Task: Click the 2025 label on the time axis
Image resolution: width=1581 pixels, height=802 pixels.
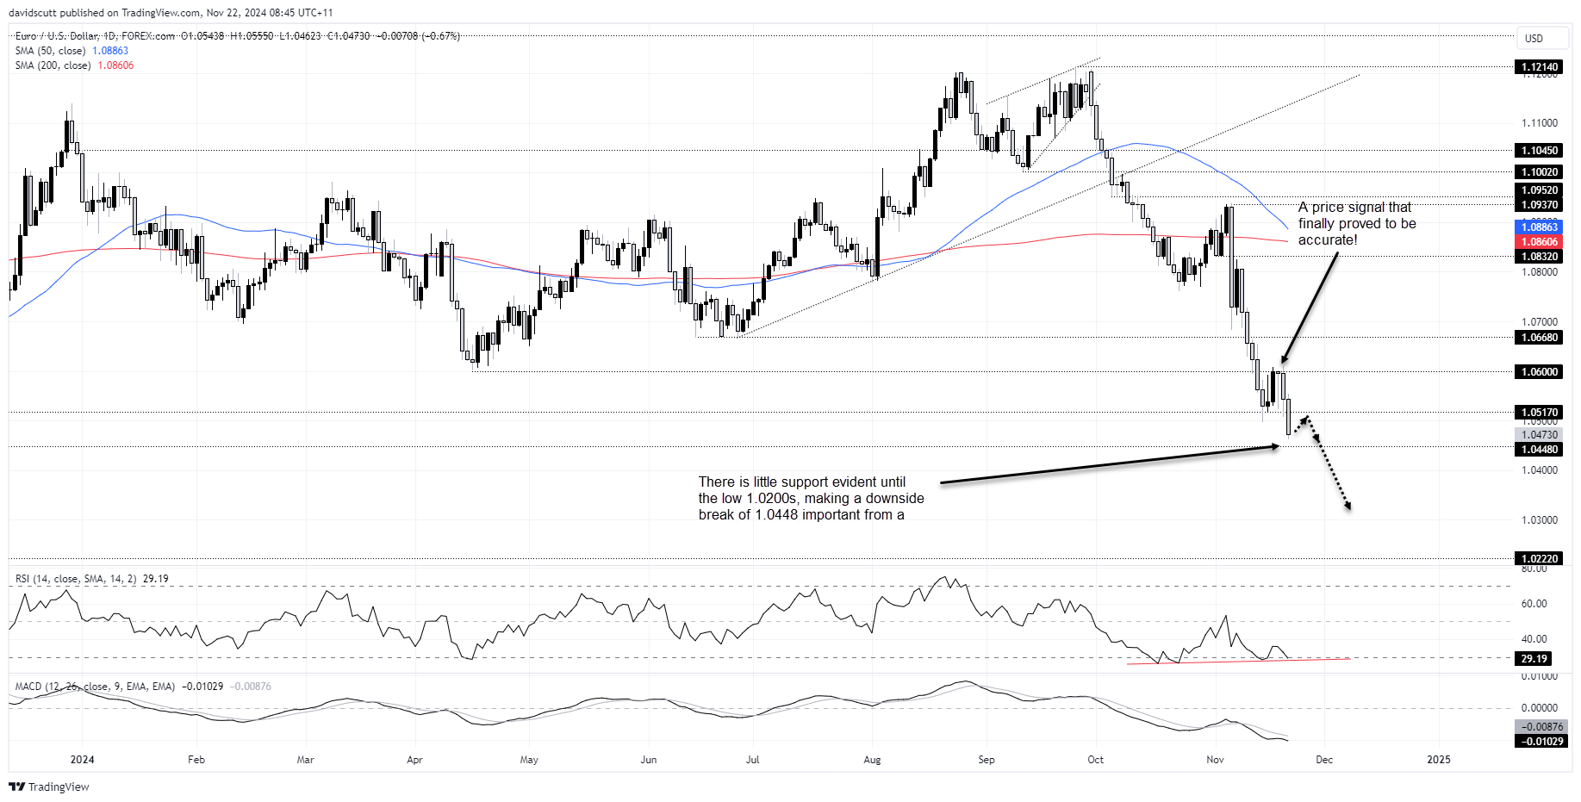Action: [x=1438, y=760]
